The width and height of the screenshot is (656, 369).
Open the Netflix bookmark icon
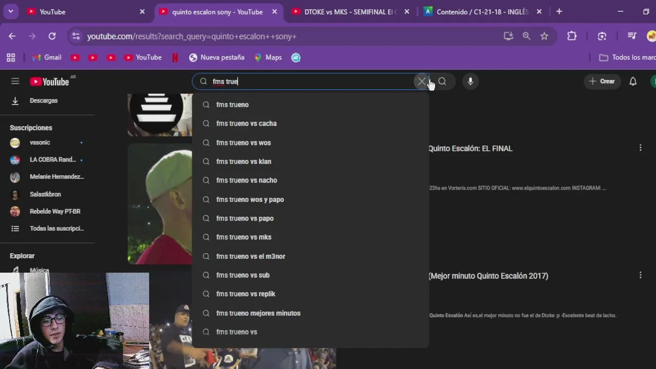coord(175,57)
